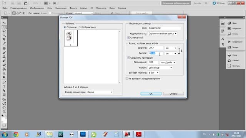Viewport: 246px width, 138px height.
Task: Click Adobe Reader icon in taskbar
Action: pos(139,134)
